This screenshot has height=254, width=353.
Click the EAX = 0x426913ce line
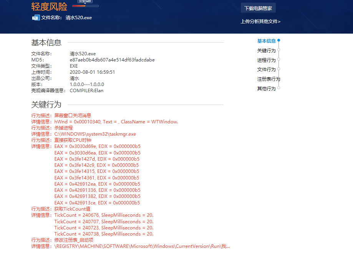point(97,203)
